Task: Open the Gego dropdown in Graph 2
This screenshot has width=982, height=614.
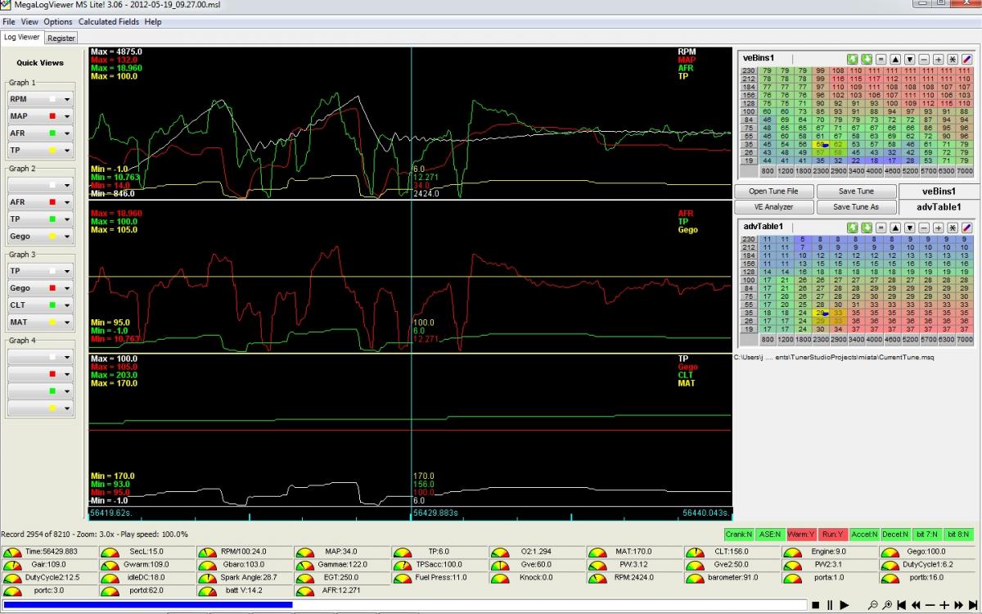Action: click(66, 237)
